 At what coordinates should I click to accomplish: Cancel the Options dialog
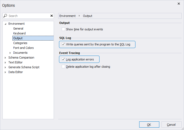click(x=171, y=124)
